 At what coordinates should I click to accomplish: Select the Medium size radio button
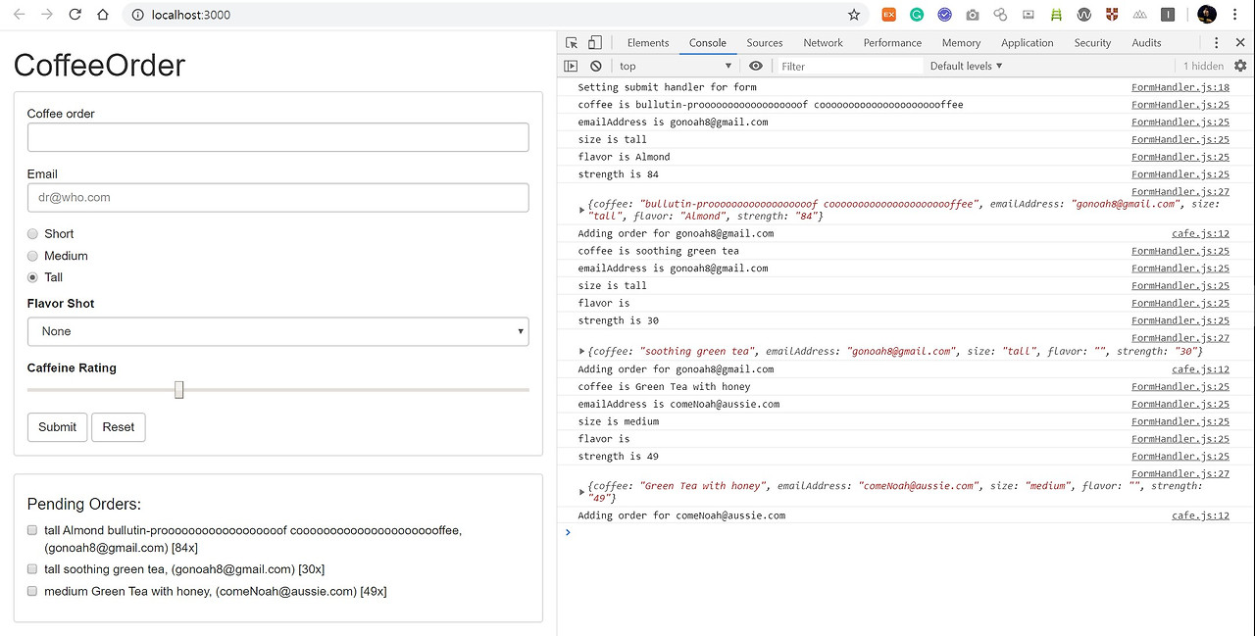32,256
